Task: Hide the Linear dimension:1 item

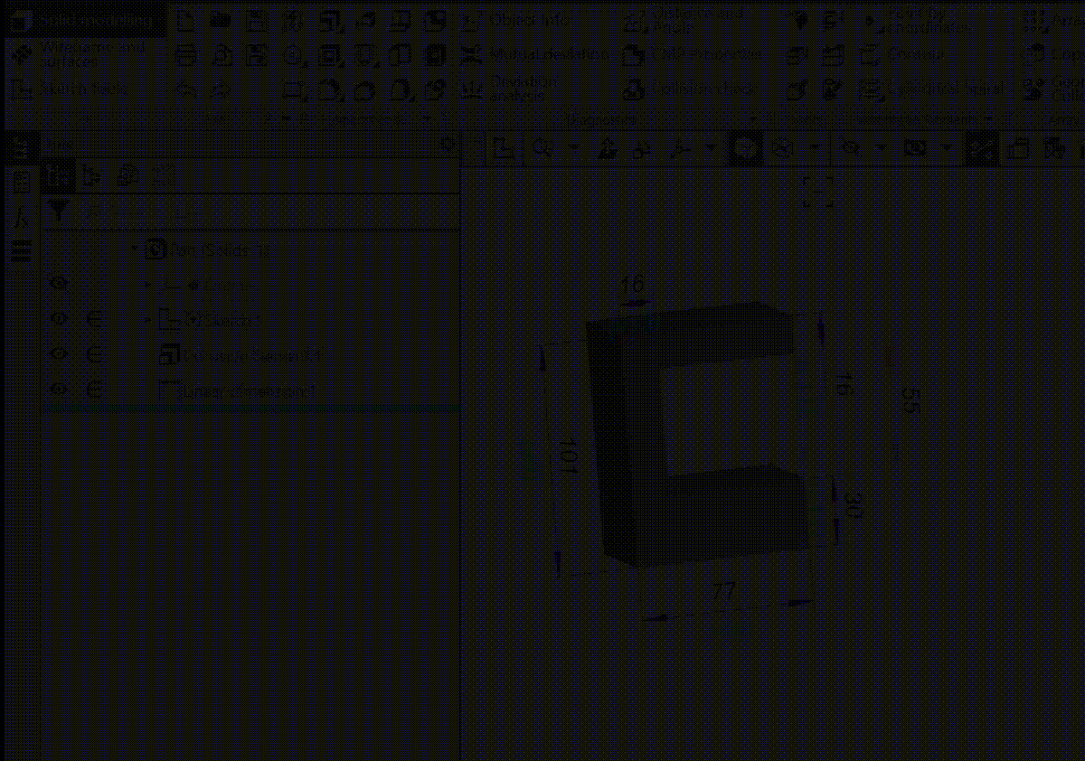Action: [59, 390]
